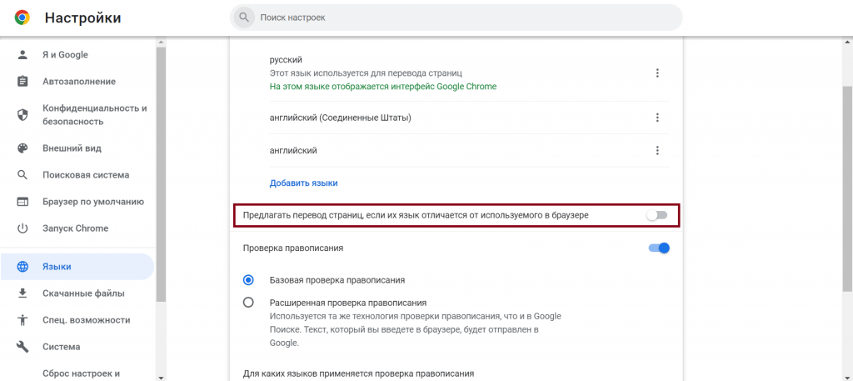Open Поисковая система settings section
This screenshot has width=853, height=381.
pos(86,175)
